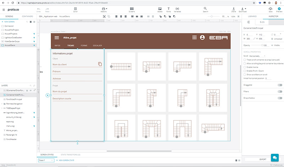Screen dimensions: 284x167
Task: Enable the Draggable toggle
Action: [280, 85]
